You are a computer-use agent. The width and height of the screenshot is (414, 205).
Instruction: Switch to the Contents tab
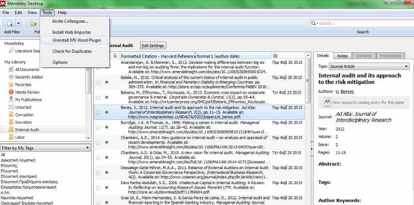(364, 56)
